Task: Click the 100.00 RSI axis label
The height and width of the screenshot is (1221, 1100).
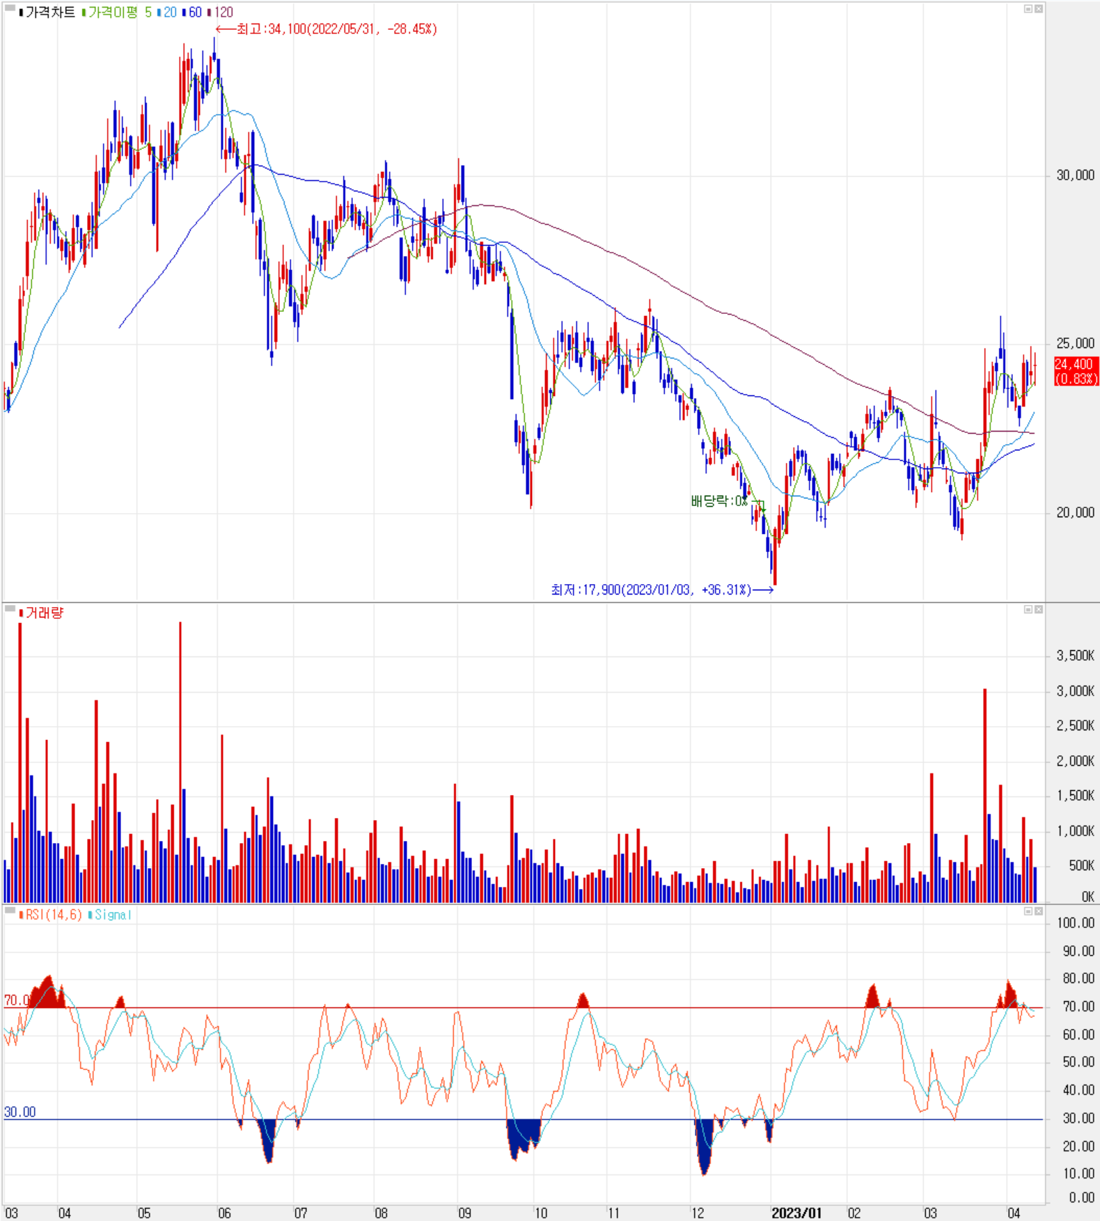Action: coord(1076,923)
